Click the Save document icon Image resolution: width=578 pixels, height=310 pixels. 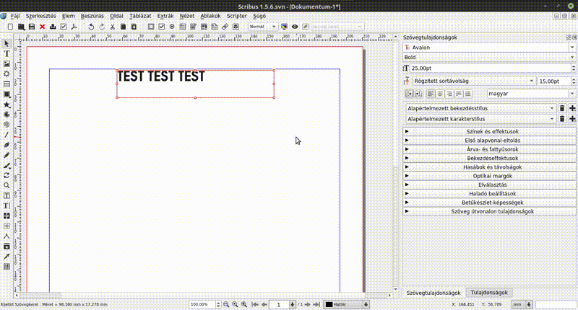tap(32, 27)
